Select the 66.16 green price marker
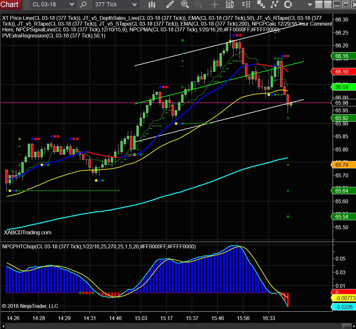 point(343,56)
